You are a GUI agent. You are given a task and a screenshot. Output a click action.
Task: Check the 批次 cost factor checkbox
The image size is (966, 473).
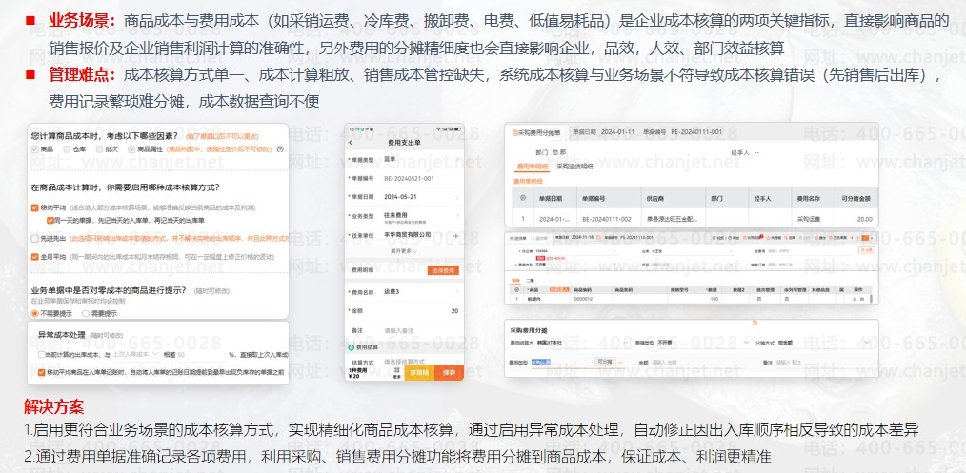click(x=98, y=148)
